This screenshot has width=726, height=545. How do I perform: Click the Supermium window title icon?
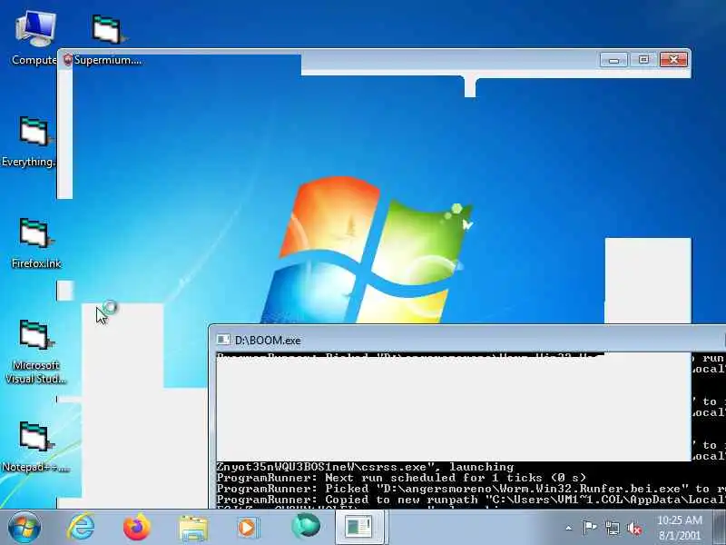67,60
